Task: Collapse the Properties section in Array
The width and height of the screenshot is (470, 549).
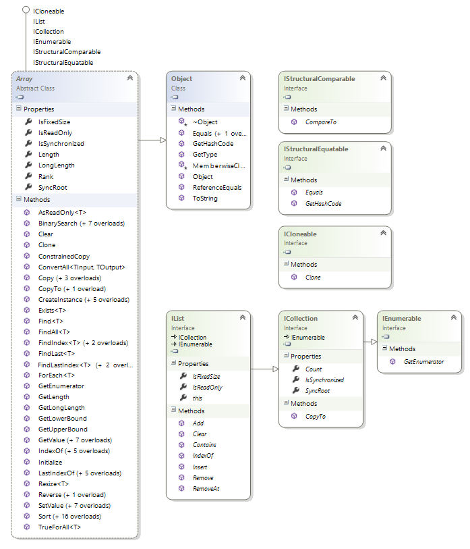Action: (x=18, y=109)
